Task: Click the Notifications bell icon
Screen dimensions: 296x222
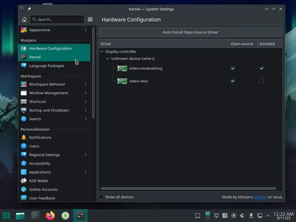Action: pyautogui.click(x=24, y=137)
